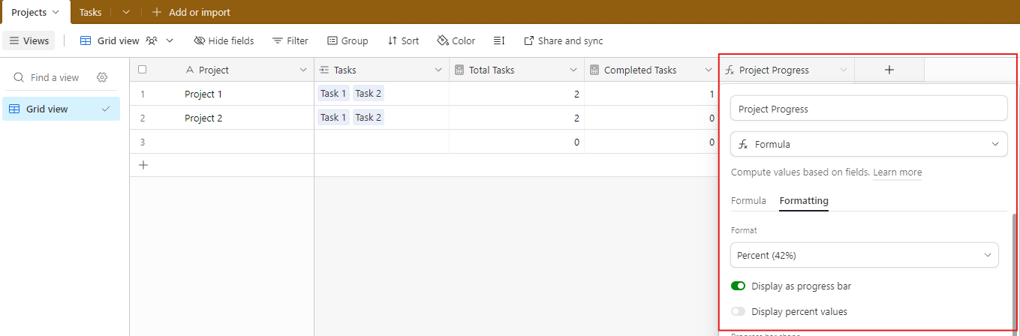Enable Display percent values switch
This screenshot has width=1020, height=336.
click(x=739, y=312)
